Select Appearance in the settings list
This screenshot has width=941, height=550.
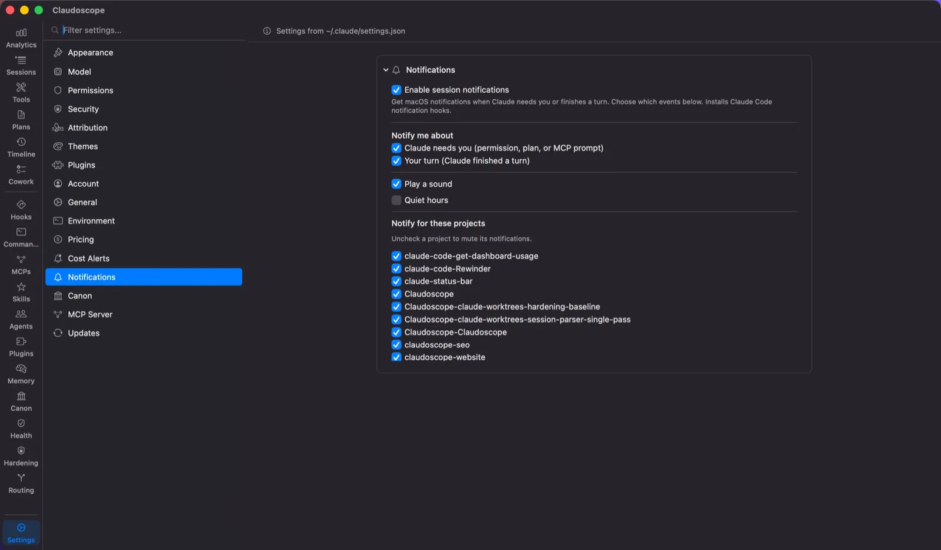click(144, 53)
